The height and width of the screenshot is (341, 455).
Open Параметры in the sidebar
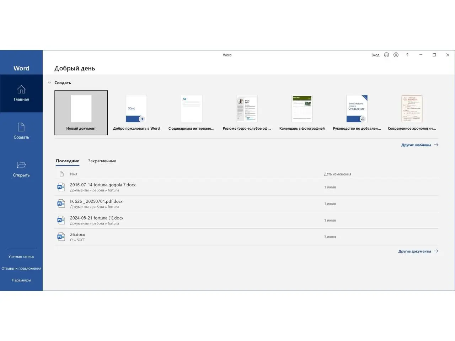[21, 280]
